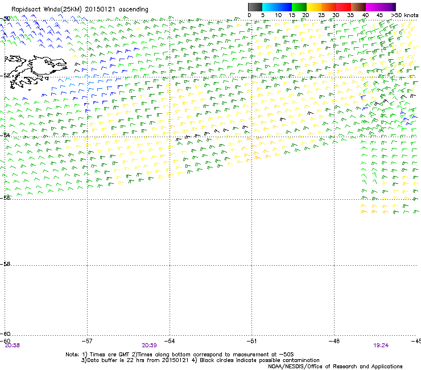Click the green 15-20 knots color band
Viewport: 421px width, 370px height.
point(299,7)
